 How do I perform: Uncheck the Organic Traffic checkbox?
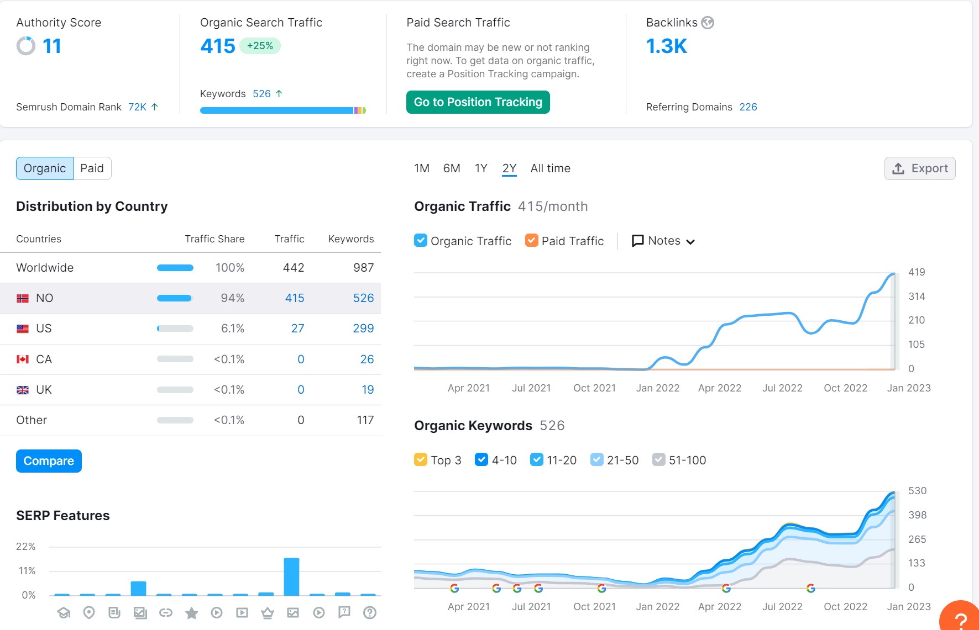(x=421, y=241)
